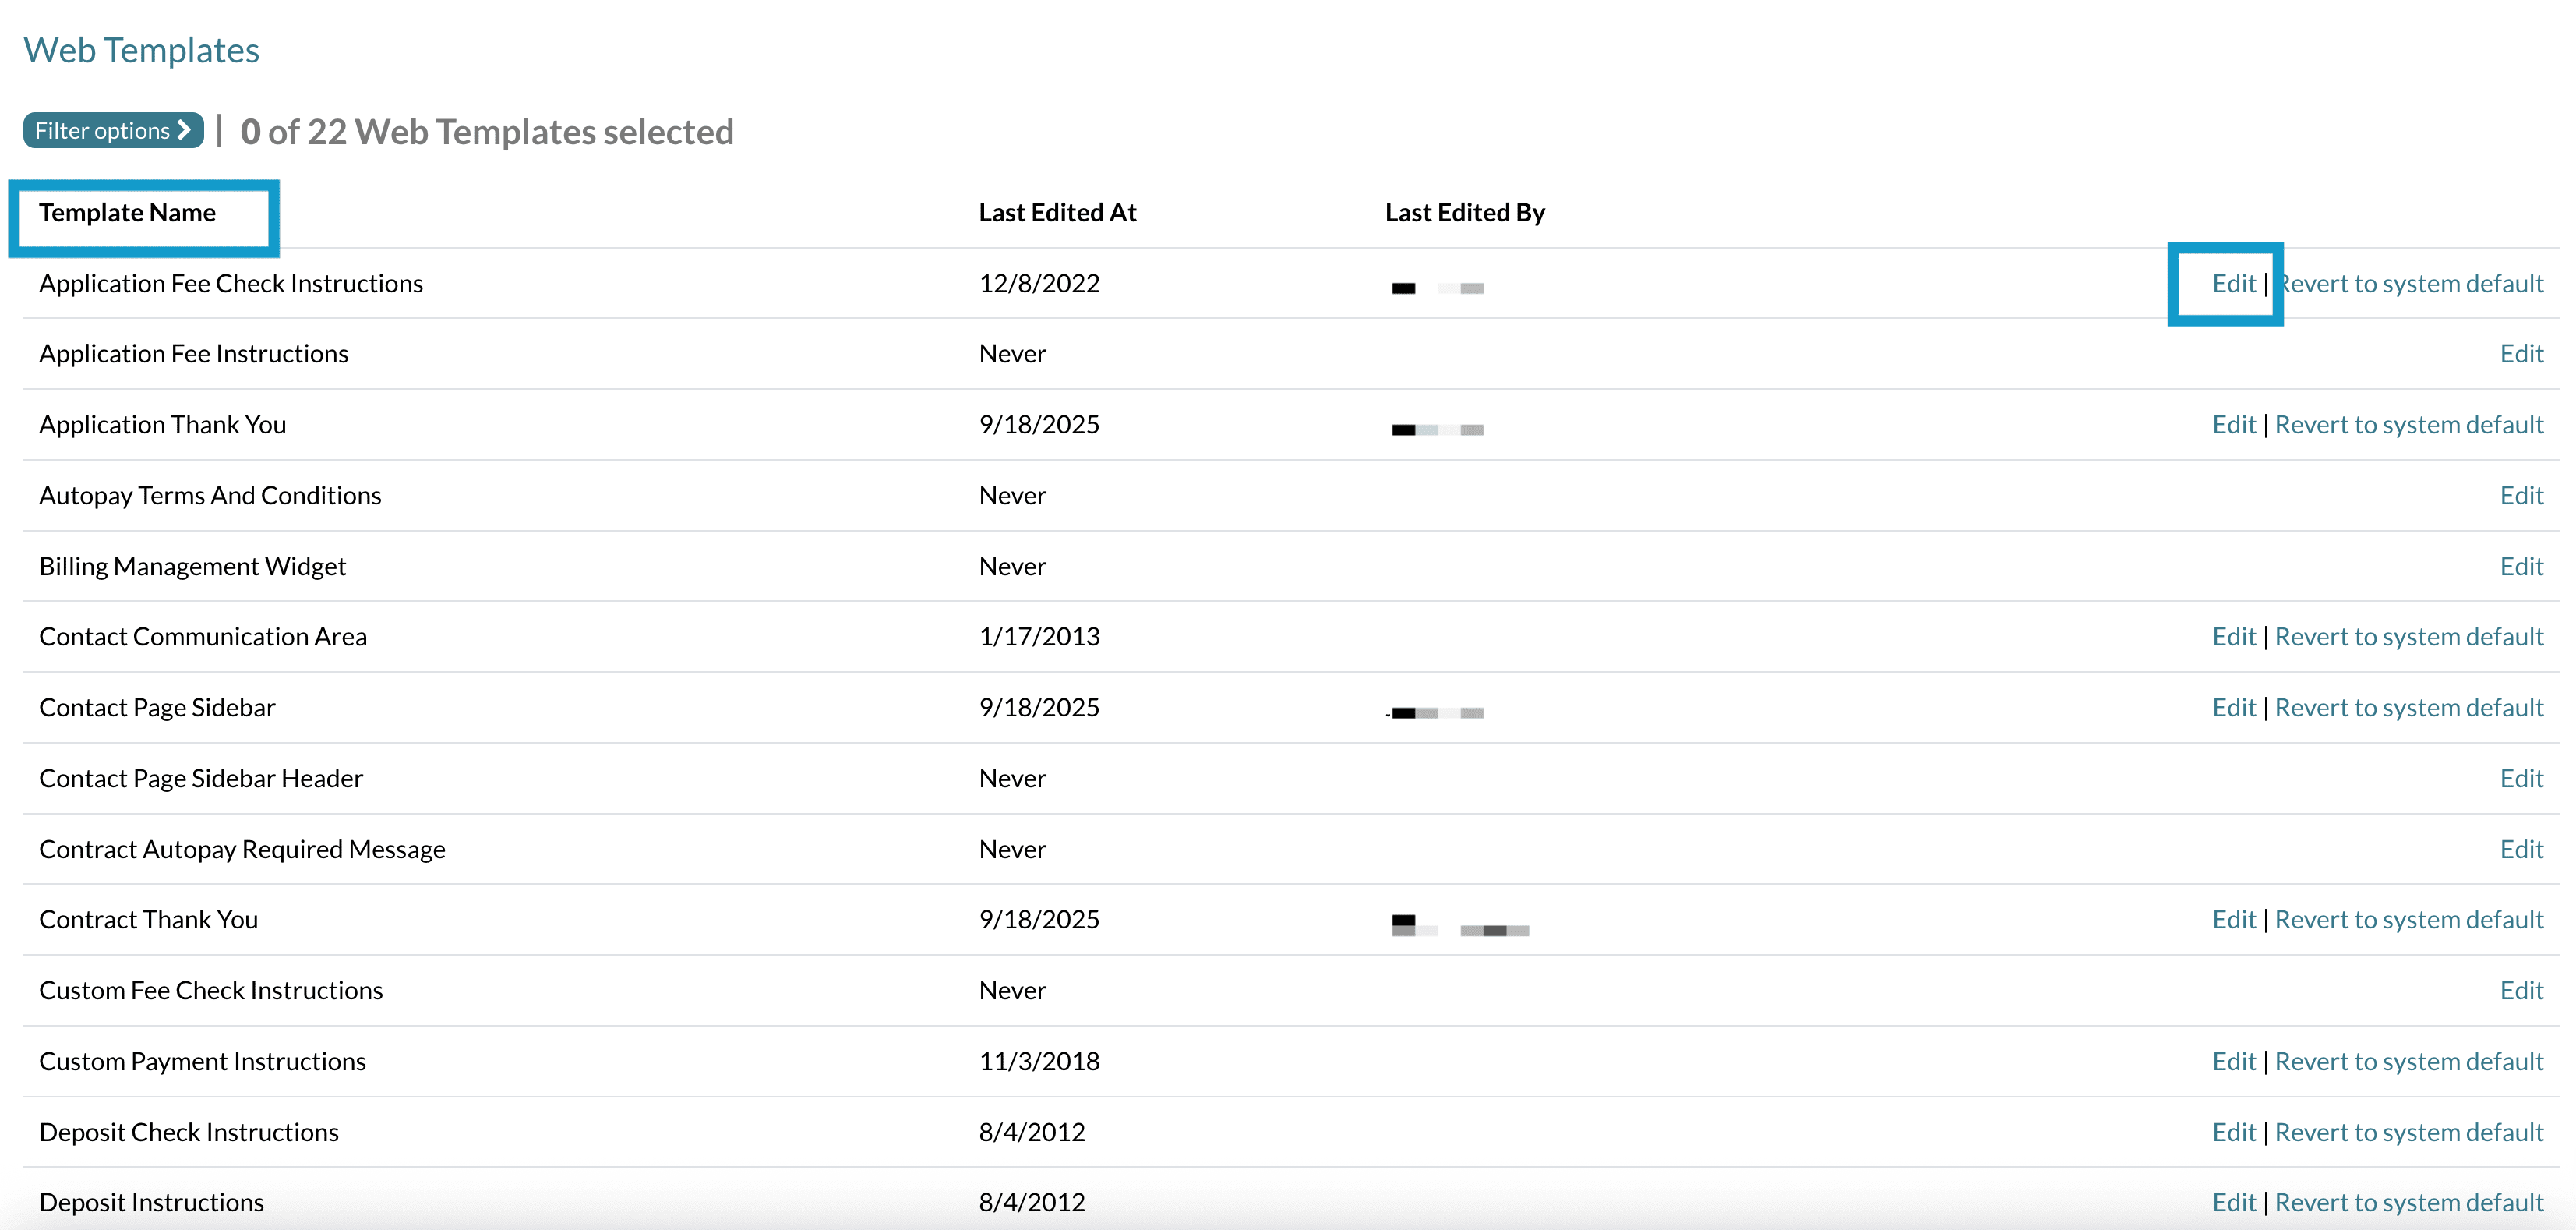Revert Custom Payment Instructions to system default

pyautogui.click(x=2411, y=1060)
